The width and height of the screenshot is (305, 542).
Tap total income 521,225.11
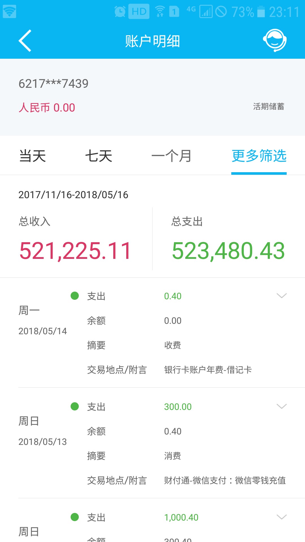(x=75, y=251)
